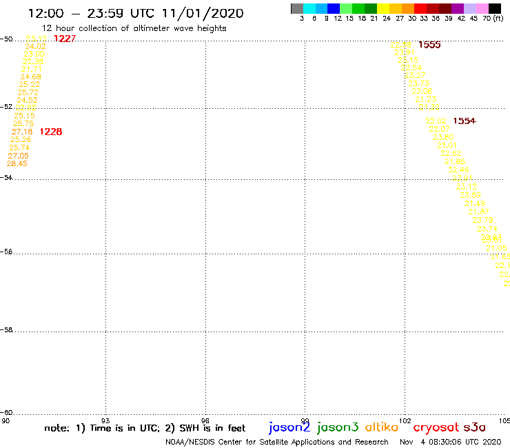510x448 pixels.
Task: Click wave height value 22.02
Action: [x=436, y=121]
